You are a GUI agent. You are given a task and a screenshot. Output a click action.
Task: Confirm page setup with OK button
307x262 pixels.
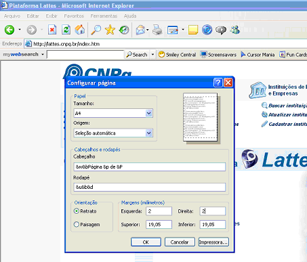[146, 242]
